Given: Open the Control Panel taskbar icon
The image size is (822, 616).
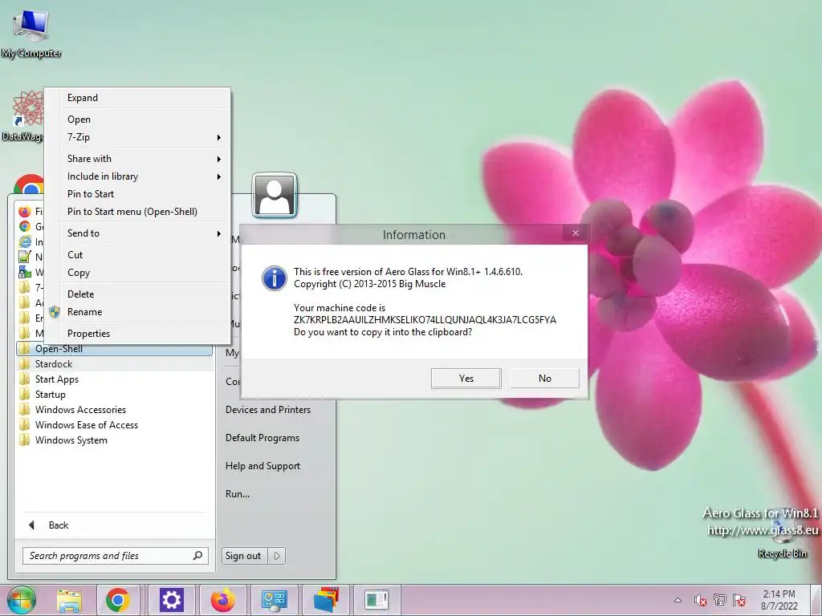Looking at the screenshot, I should (275, 600).
